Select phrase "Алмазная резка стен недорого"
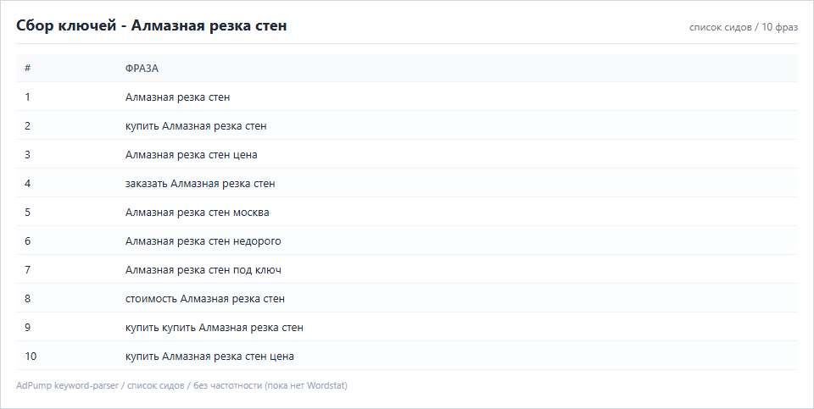814x409 pixels. (203, 241)
